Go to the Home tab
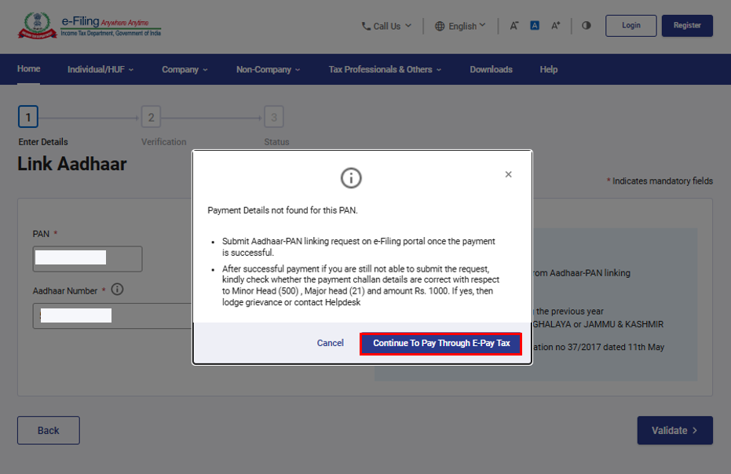731x474 pixels. pyautogui.click(x=28, y=69)
